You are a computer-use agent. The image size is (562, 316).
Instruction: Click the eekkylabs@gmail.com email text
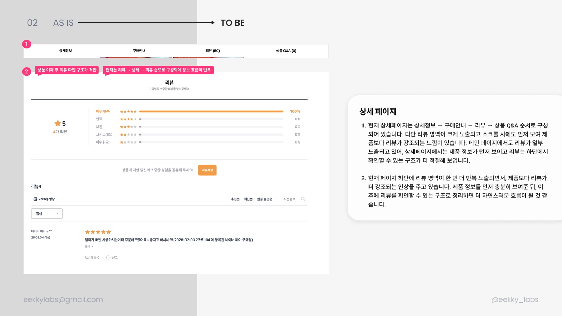pyautogui.click(x=63, y=299)
